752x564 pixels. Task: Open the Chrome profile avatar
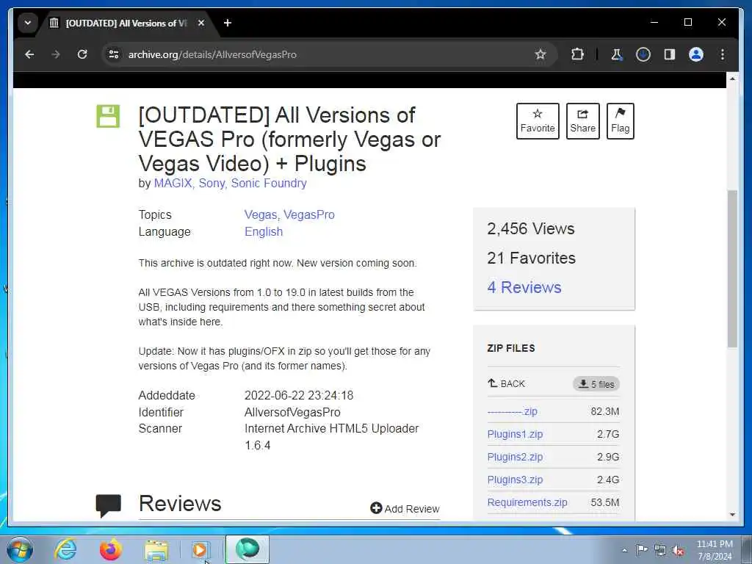coord(696,54)
